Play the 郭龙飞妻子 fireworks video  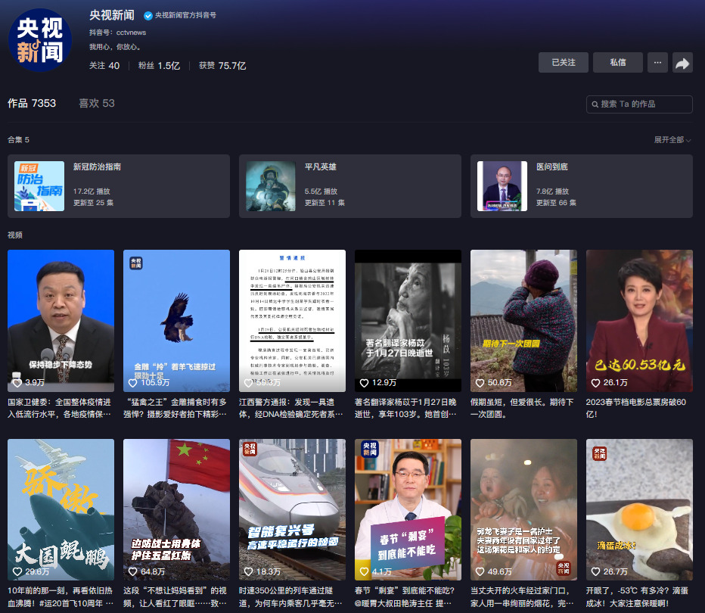coord(523,509)
